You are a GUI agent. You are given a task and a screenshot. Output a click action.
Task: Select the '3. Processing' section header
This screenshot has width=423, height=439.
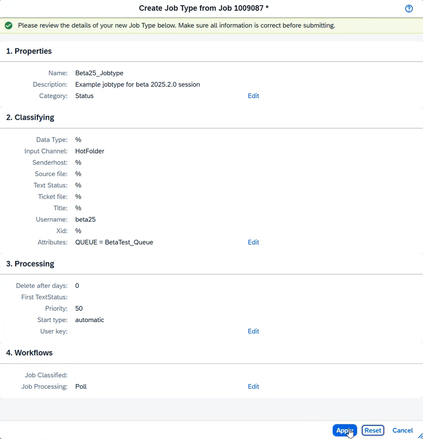point(30,264)
